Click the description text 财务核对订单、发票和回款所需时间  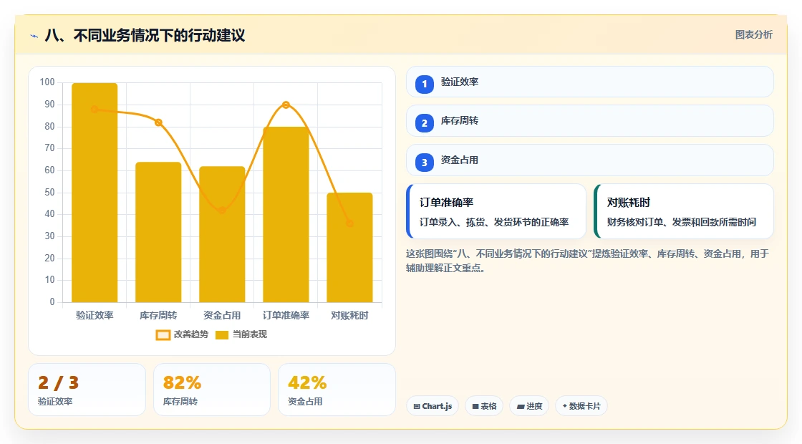[x=681, y=222]
